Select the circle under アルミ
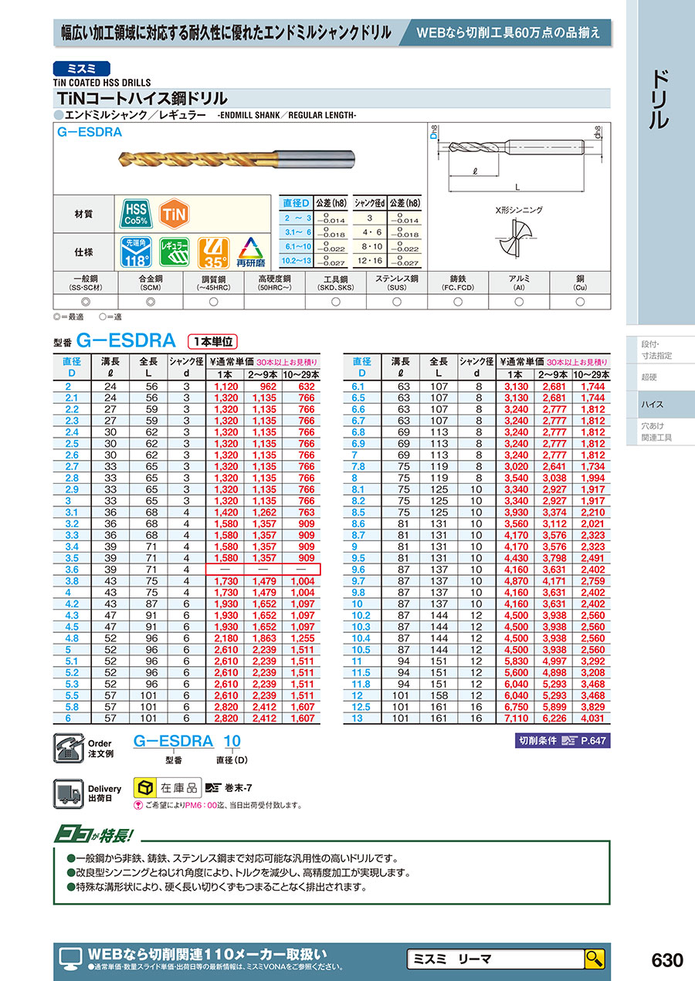Screen dimensions: 695x981 [518, 302]
